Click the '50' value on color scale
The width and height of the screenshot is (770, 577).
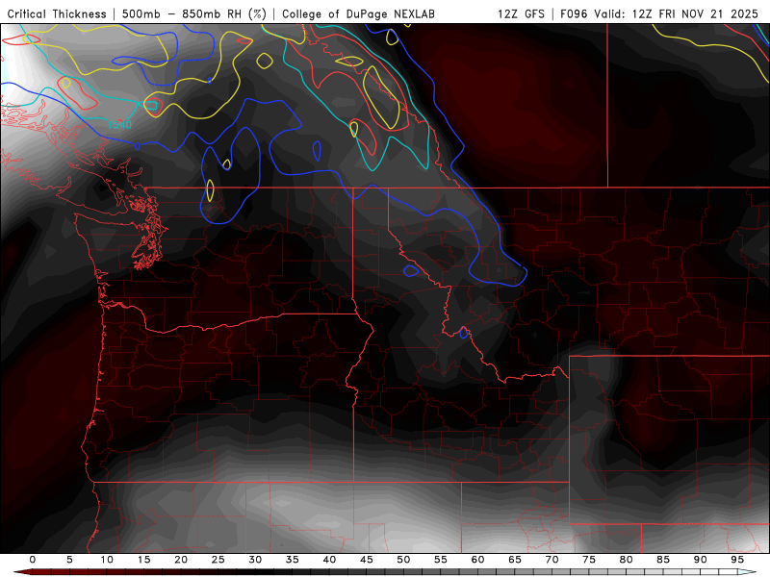tap(403, 560)
